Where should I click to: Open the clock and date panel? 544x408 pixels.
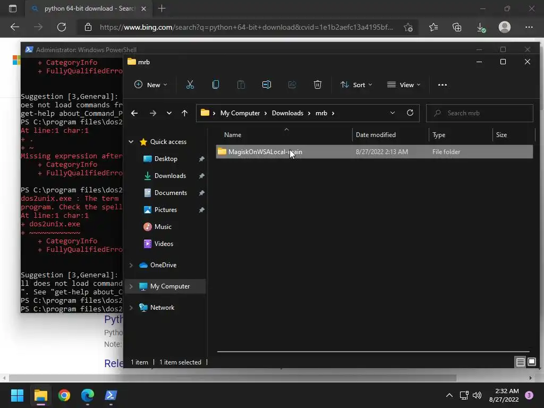click(504, 395)
